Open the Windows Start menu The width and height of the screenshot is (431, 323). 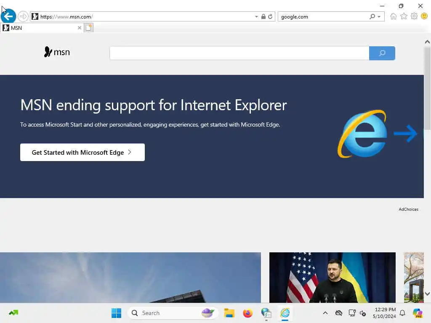(x=116, y=313)
